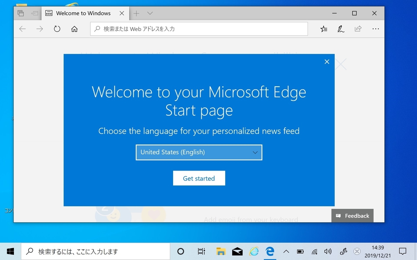The width and height of the screenshot is (417, 260).
Task: Show tab previews chevron
Action: pyautogui.click(x=150, y=13)
